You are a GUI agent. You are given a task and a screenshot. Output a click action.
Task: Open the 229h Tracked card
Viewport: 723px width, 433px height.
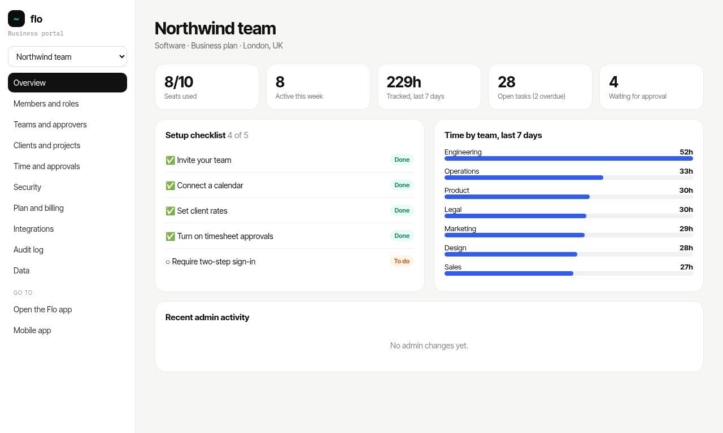(429, 87)
